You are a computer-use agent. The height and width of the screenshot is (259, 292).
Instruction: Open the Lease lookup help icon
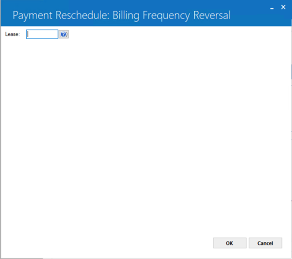[x=64, y=34]
